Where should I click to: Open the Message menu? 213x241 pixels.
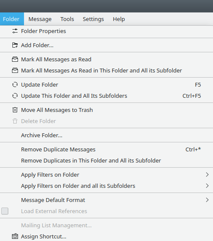point(40,19)
